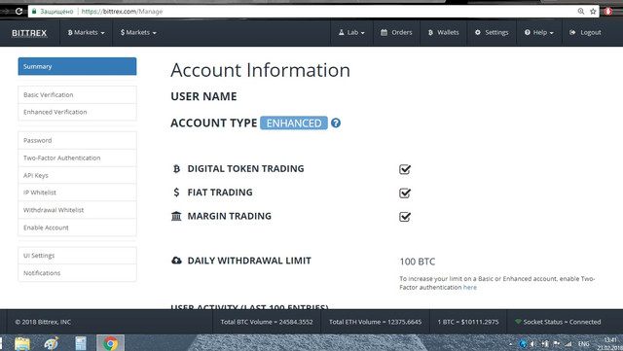Click the bank icon beside Margin Trading

click(x=176, y=216)
